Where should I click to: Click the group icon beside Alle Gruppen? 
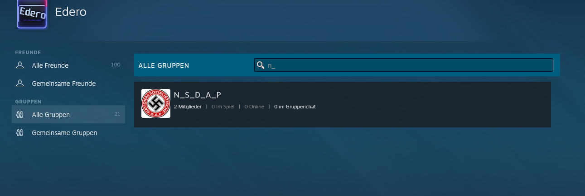[20, 115]
